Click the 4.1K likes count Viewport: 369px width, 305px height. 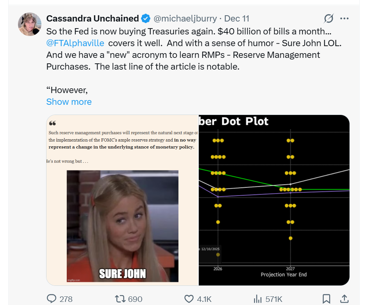coord(204,299)
